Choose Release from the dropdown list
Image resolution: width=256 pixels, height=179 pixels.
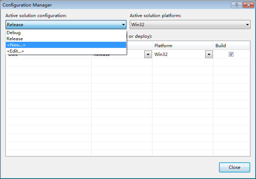click(66, 39)
